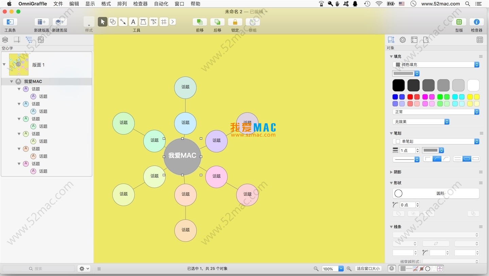Click the inspector grid layout icon

pyautogui.click(x=480, y=40)
